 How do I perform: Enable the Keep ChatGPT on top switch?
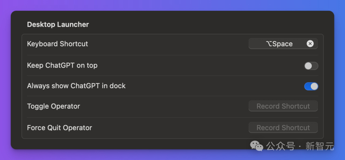coord(311,66)
